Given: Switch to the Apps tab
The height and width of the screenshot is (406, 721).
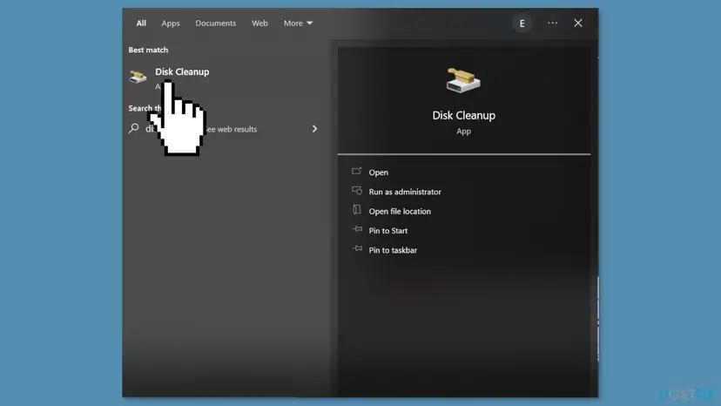Looking at the screenshot, I should pyautogui.click(x=171, y=23).
